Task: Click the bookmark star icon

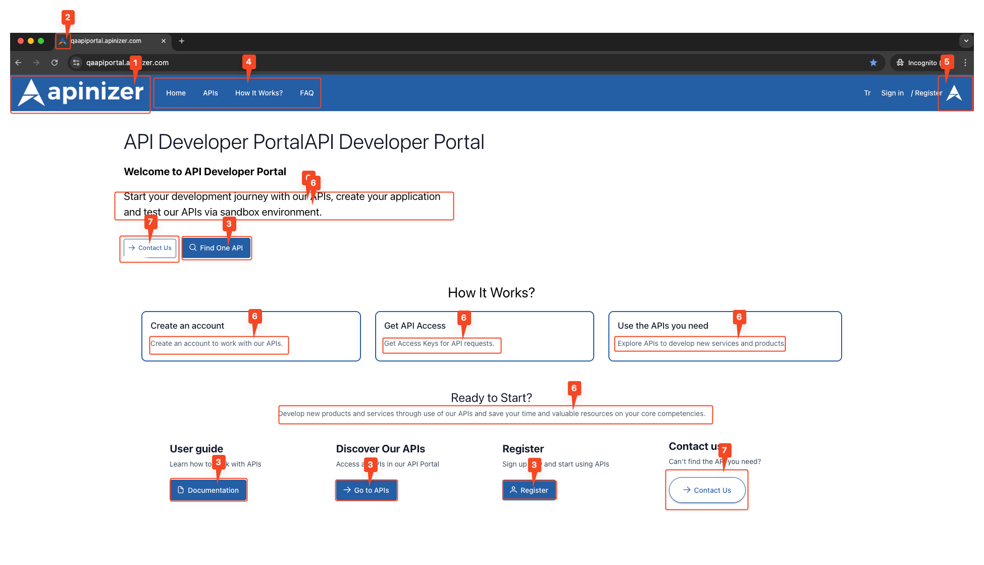Action: click(873, 63)
